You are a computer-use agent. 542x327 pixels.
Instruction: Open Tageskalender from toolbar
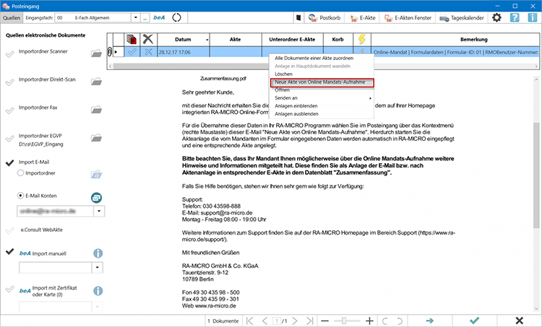tap(462, 17)
